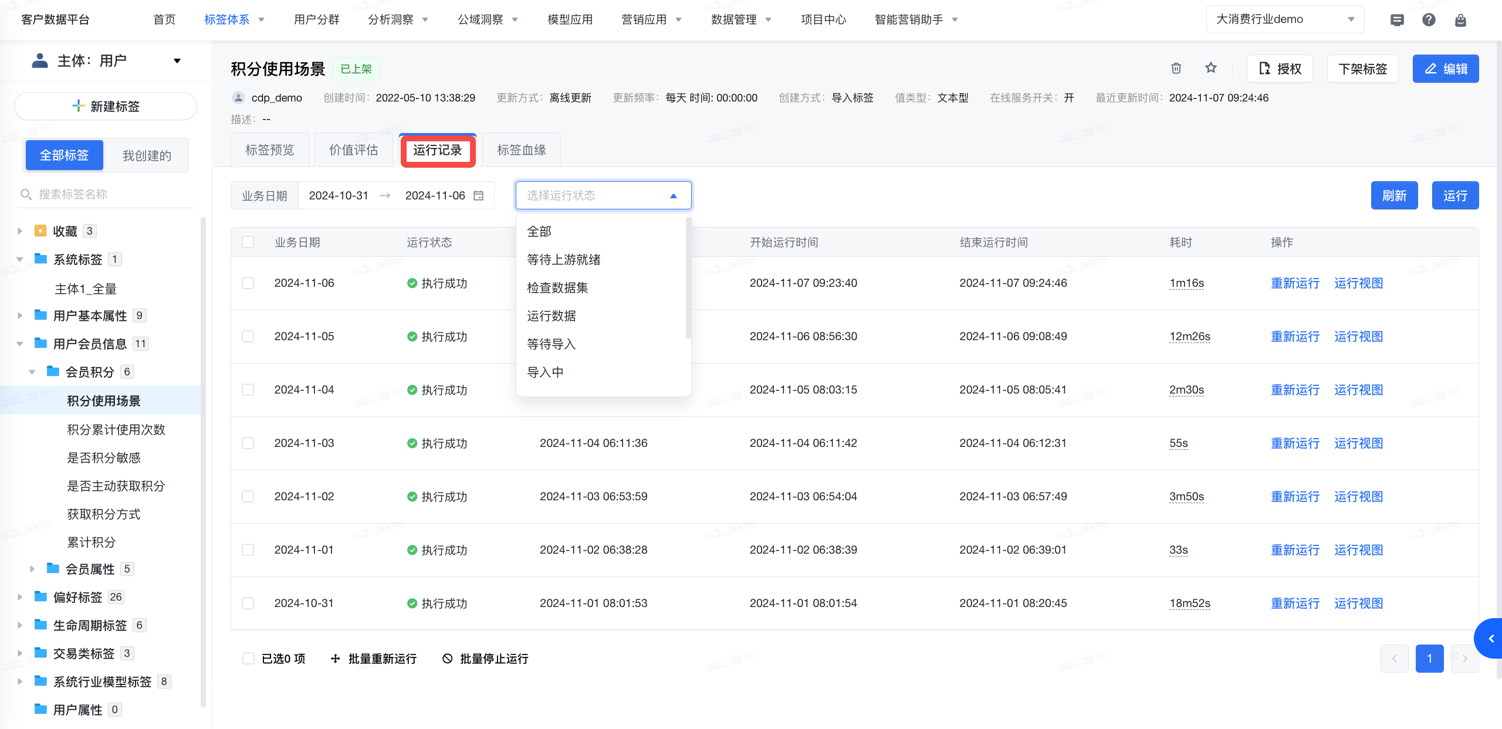Open the messages icon in header
1502x729 pixels.
tap(1397, 20)
